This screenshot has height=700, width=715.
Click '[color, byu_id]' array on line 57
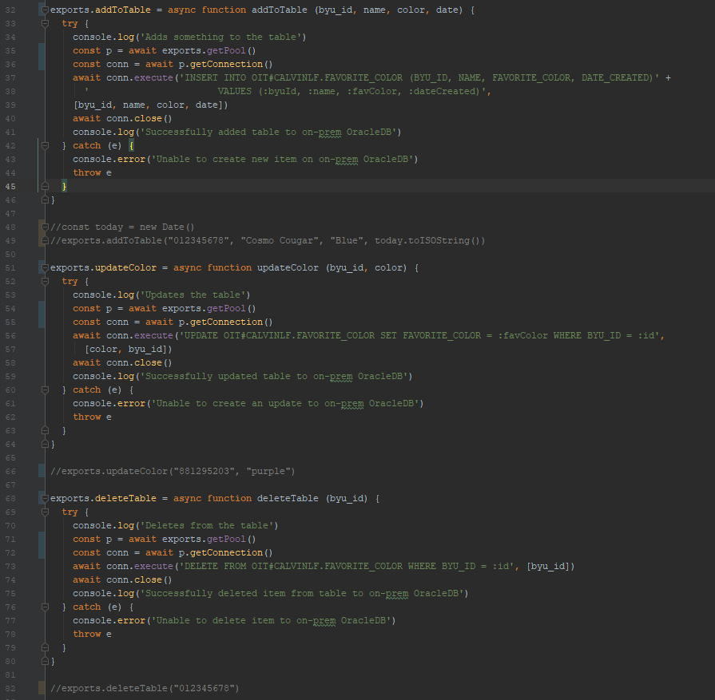(x=128, y=349)
